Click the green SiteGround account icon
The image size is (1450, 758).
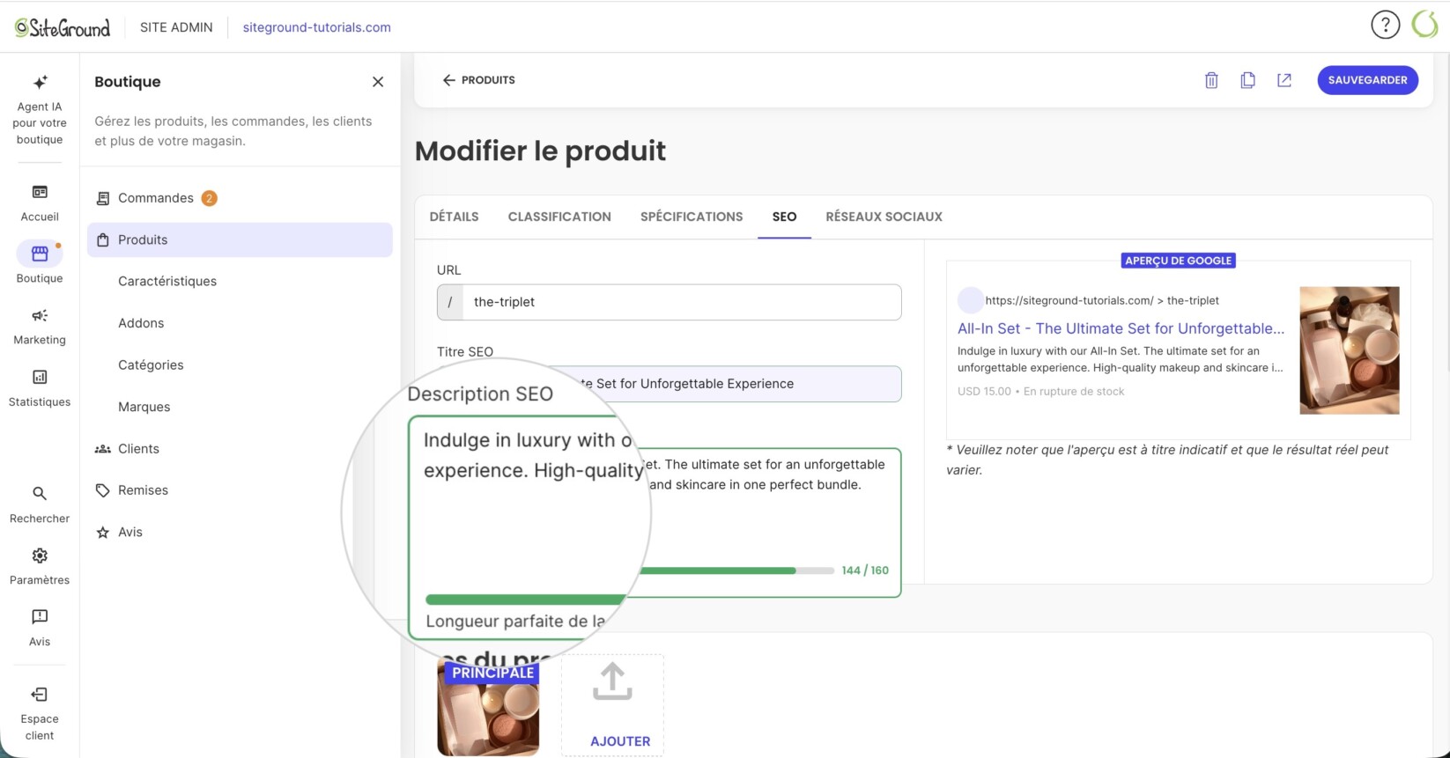pos(1424,25)
